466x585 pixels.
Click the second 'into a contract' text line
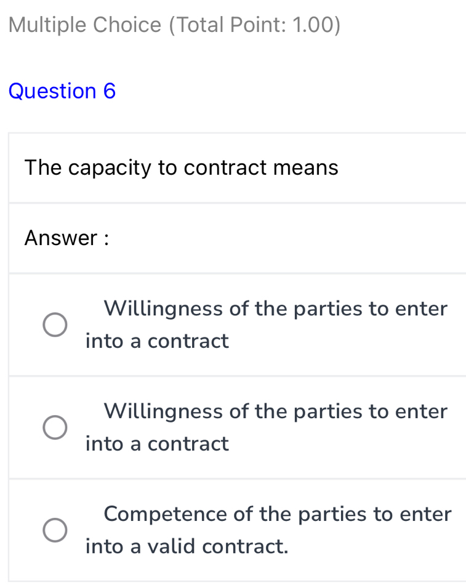157,443
